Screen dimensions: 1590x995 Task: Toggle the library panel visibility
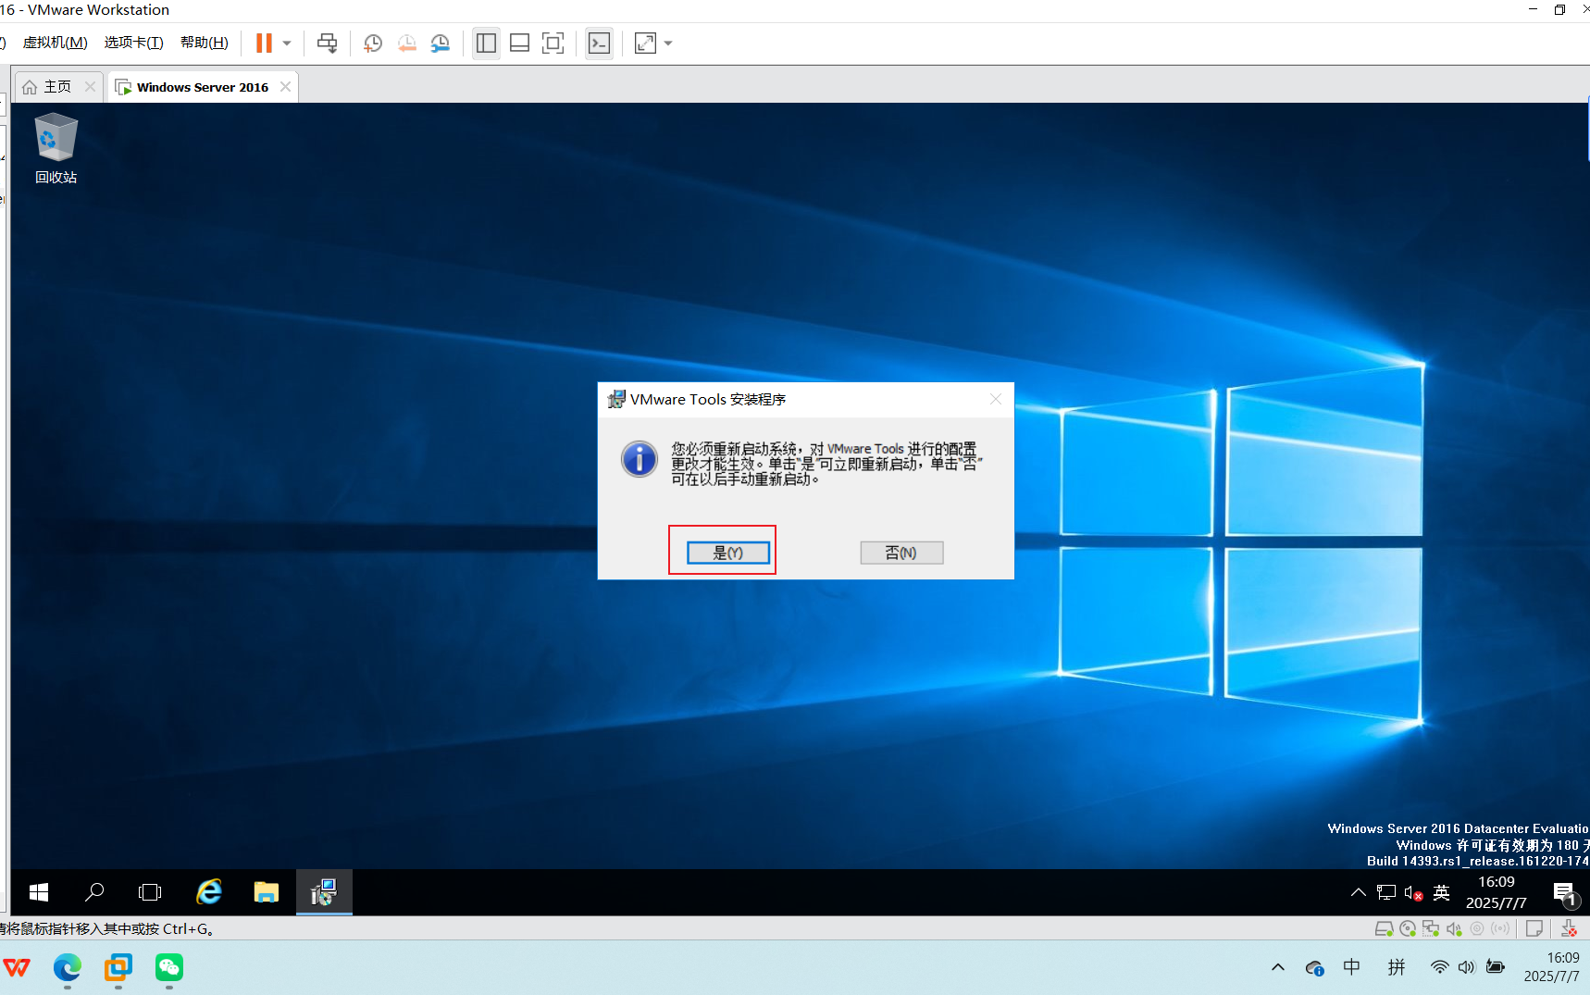pyautogui.click(x=486, y=43)
